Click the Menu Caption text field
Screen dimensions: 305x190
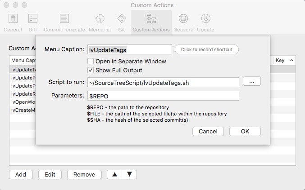point(130,49)
